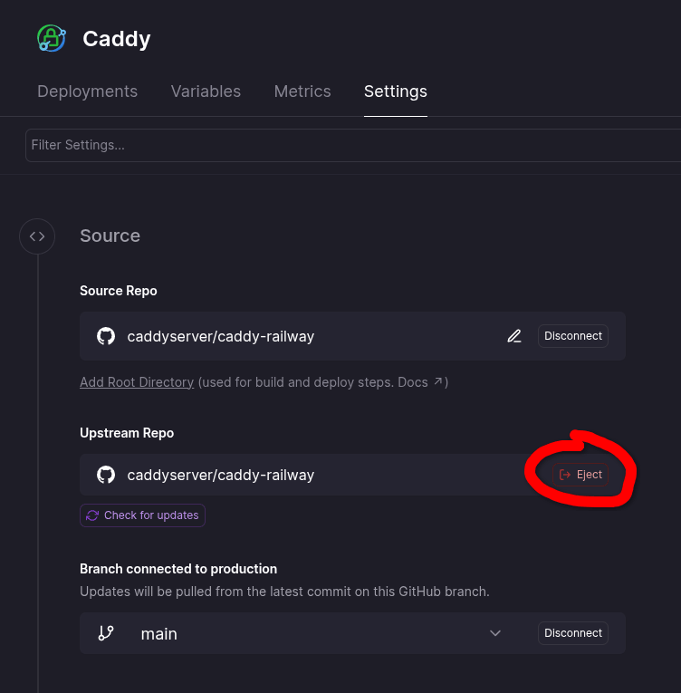Eject from the upstream repo

(x=580, y=475)
